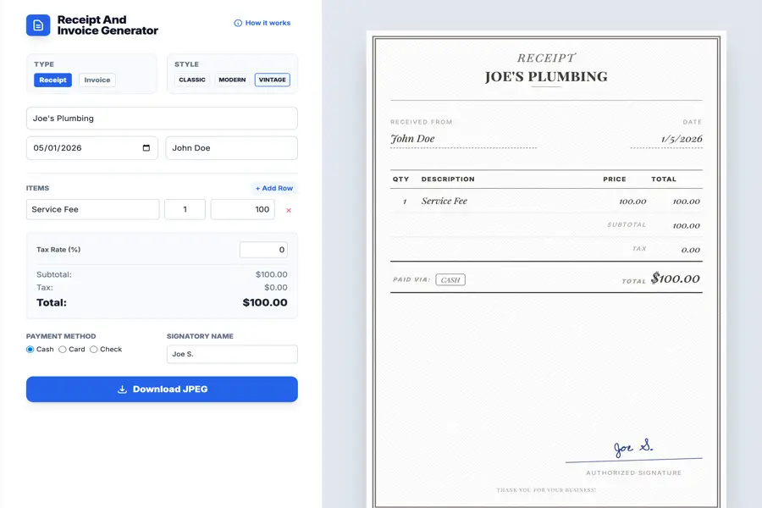The image size is (762, 508).
Task: Click the info icon beside How it works
Action: 238,23
